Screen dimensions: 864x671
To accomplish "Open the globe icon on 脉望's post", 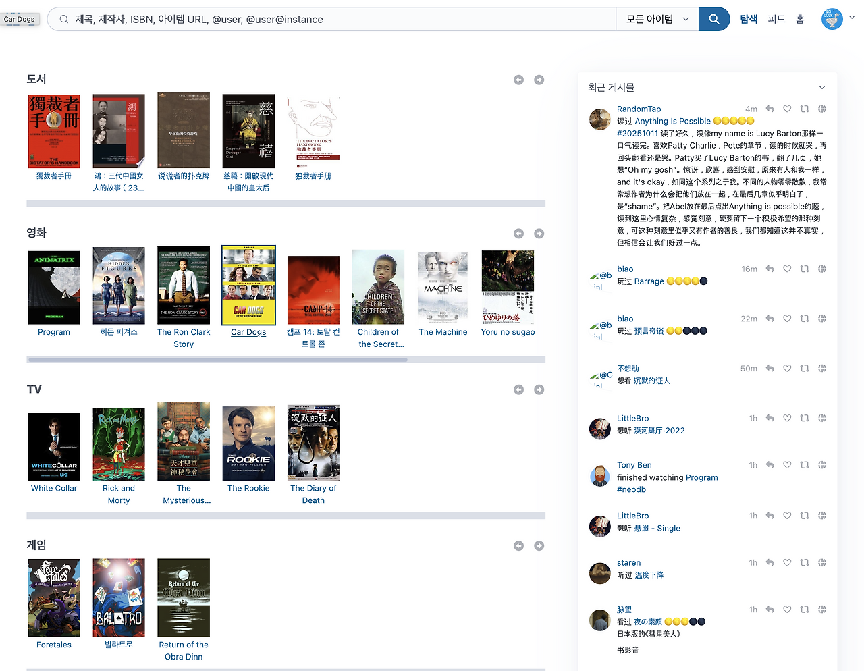I will 822,610.
